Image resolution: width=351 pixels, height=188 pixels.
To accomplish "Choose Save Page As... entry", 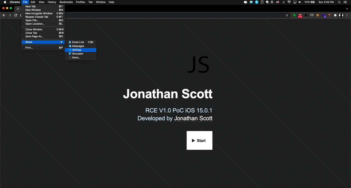I will pyautogui.click(x=43, y=36).
